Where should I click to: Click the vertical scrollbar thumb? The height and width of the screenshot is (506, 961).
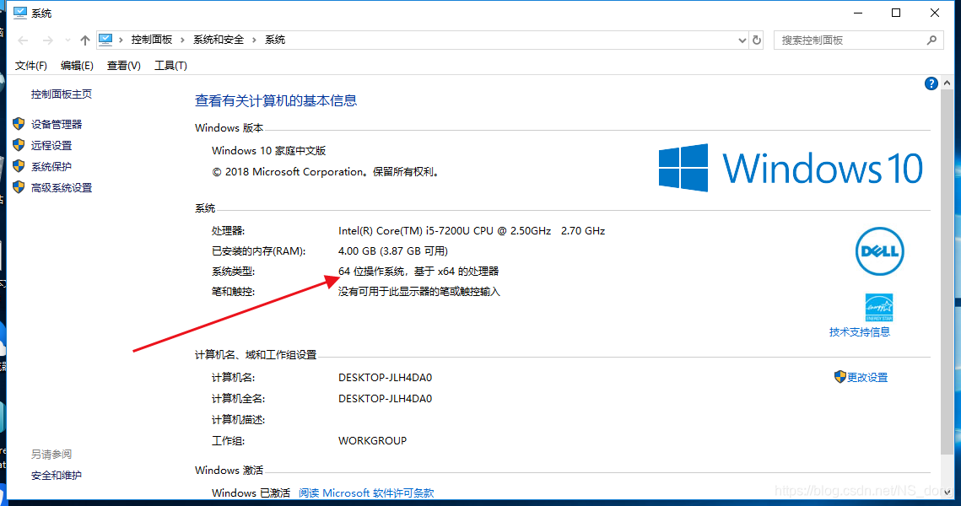click(x=948, y=272)
